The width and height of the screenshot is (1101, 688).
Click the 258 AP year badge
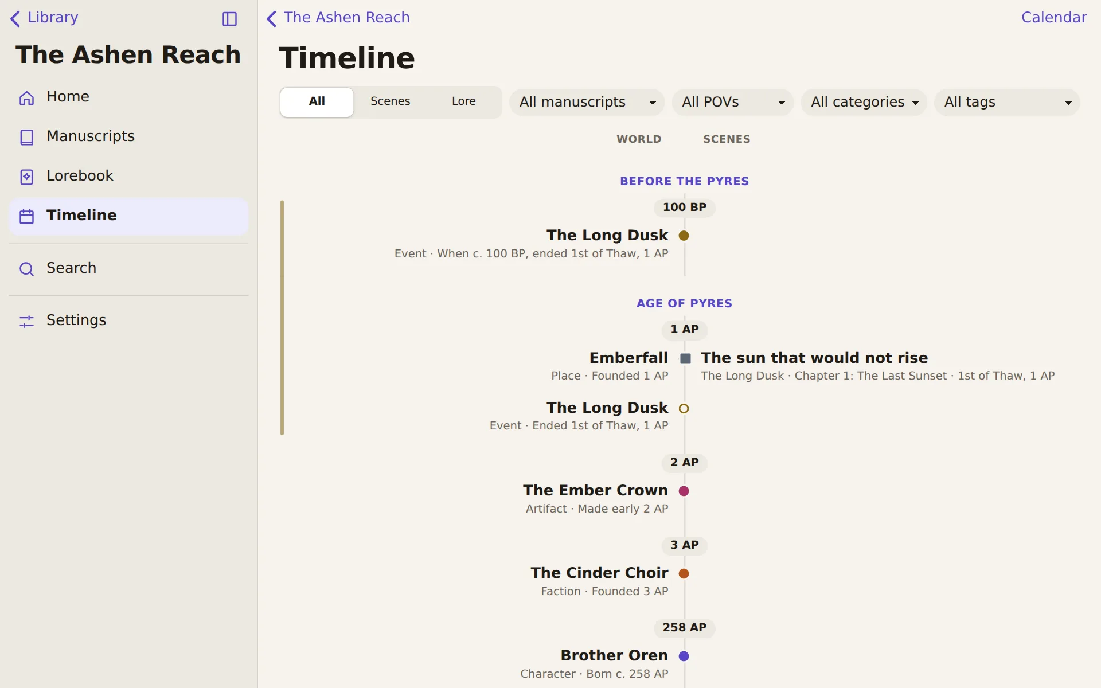[685, 628]
